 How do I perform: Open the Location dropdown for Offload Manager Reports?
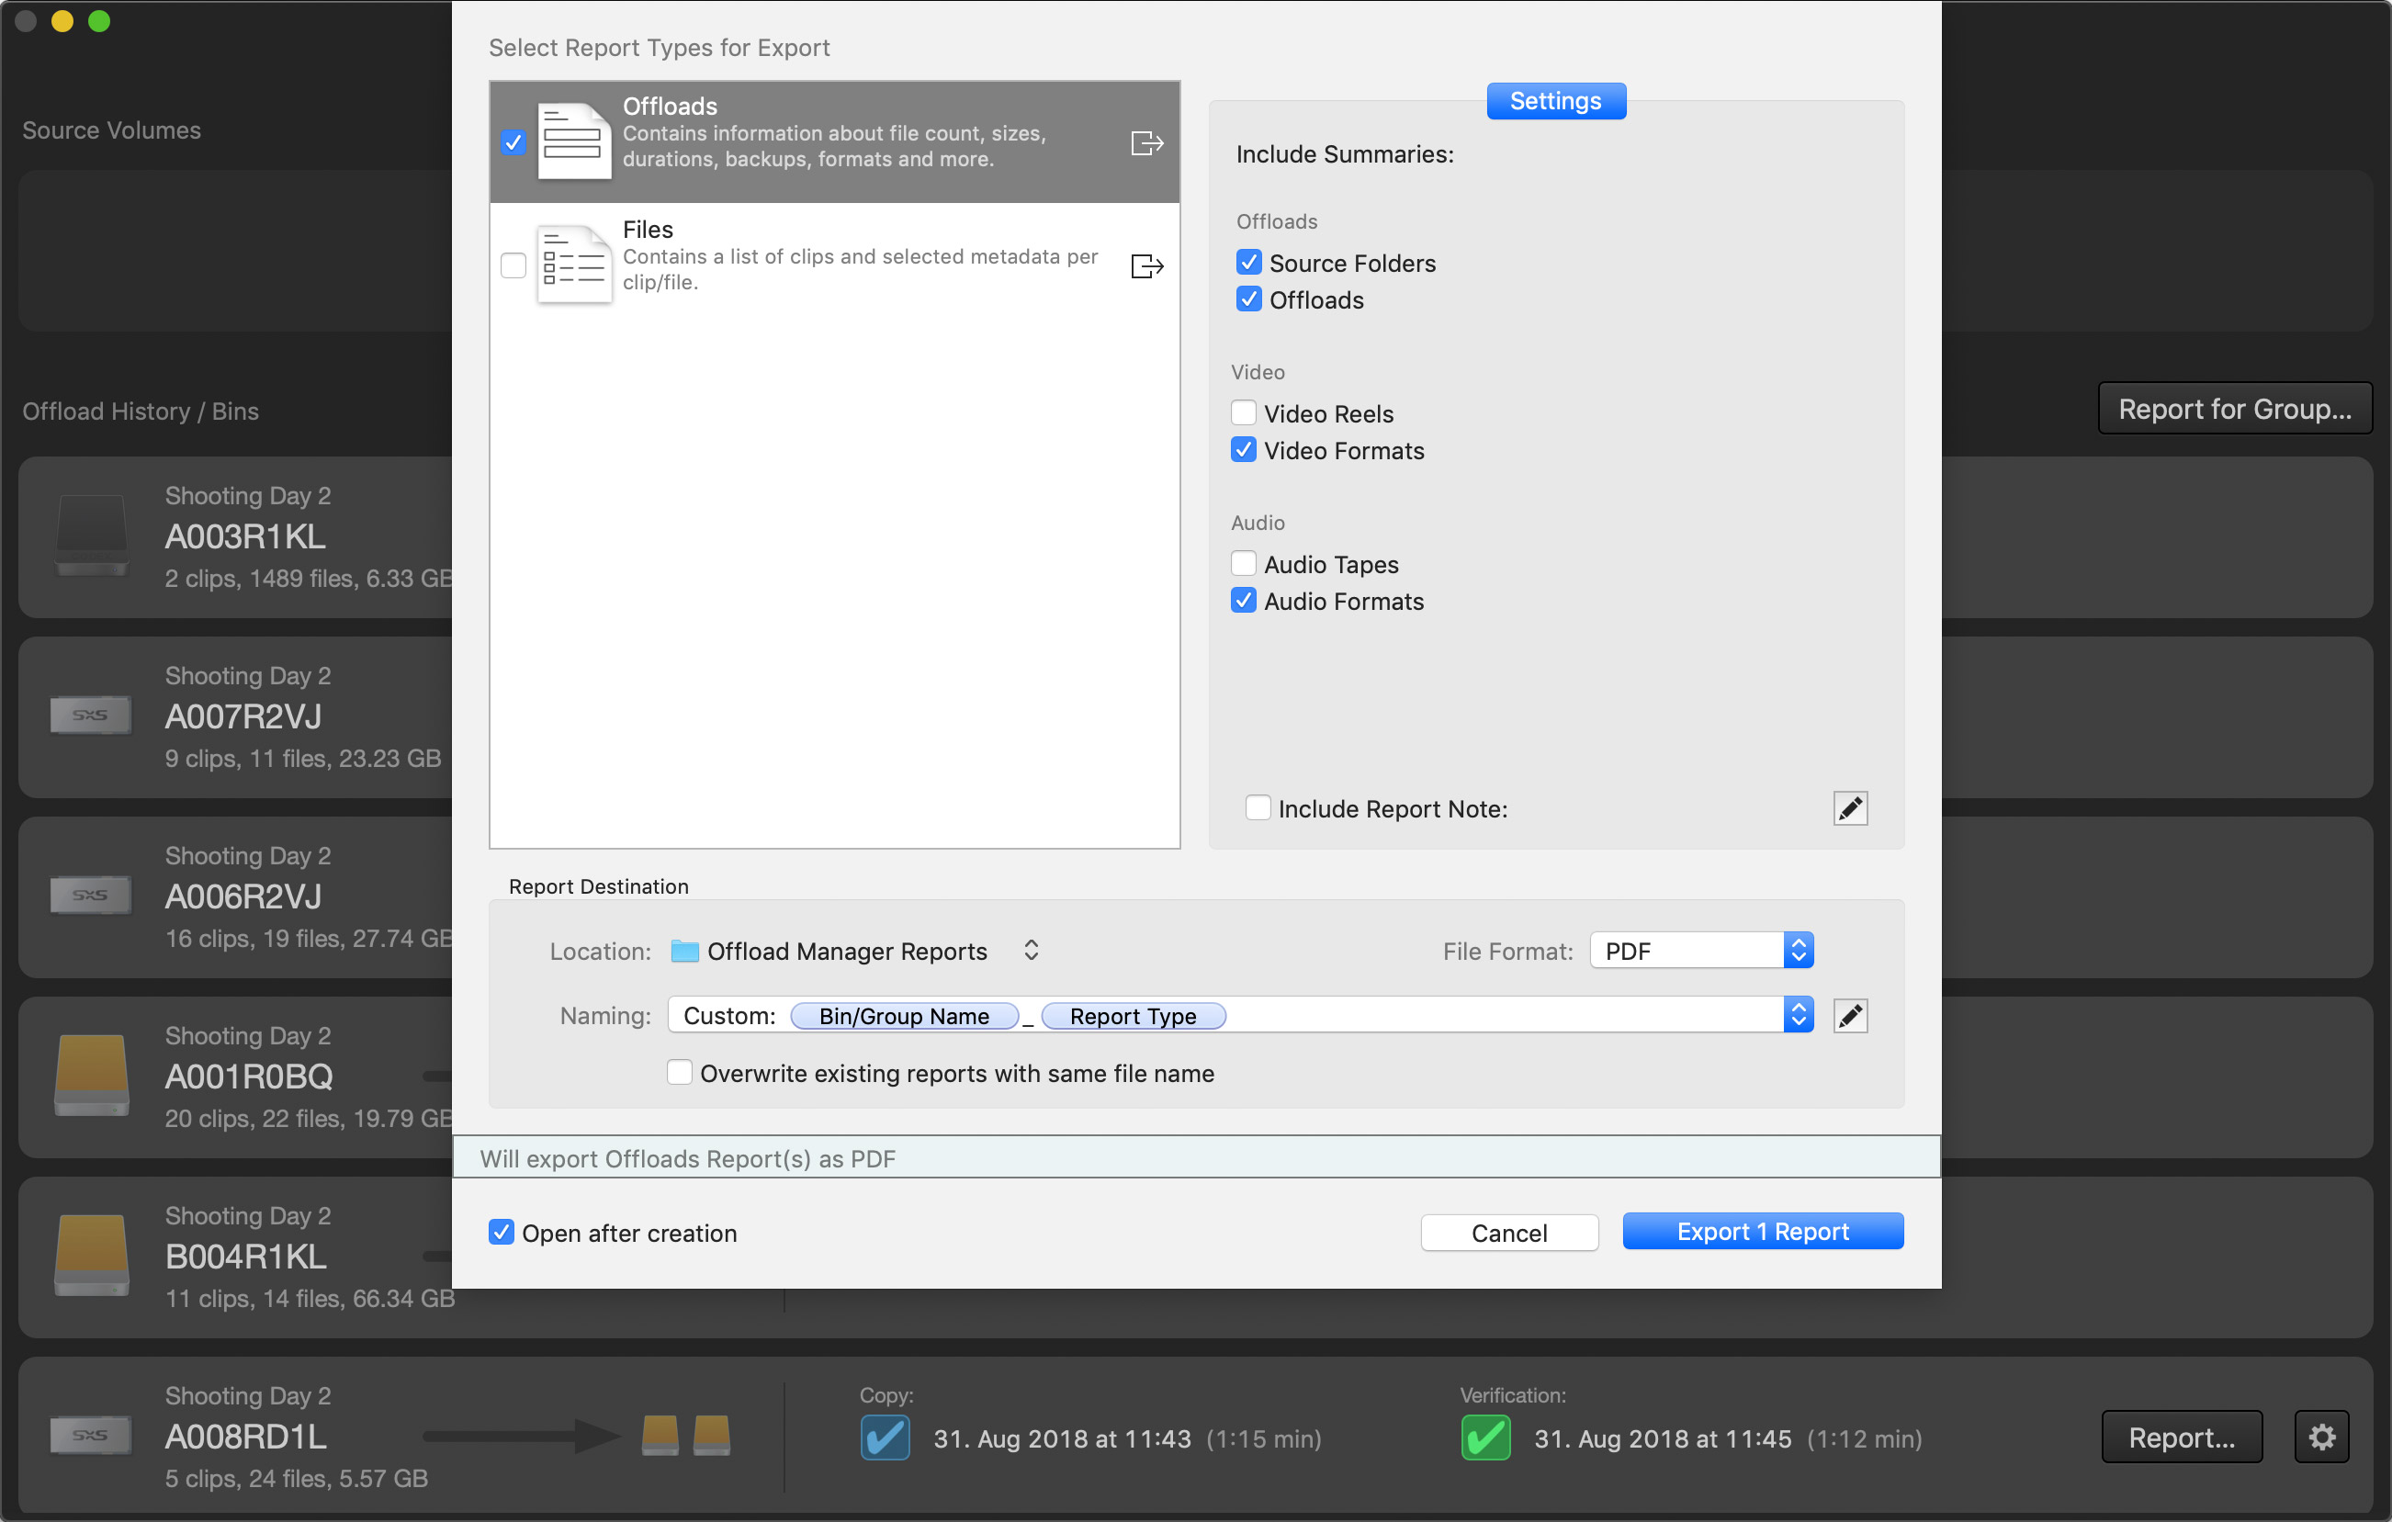[1030, 951]
